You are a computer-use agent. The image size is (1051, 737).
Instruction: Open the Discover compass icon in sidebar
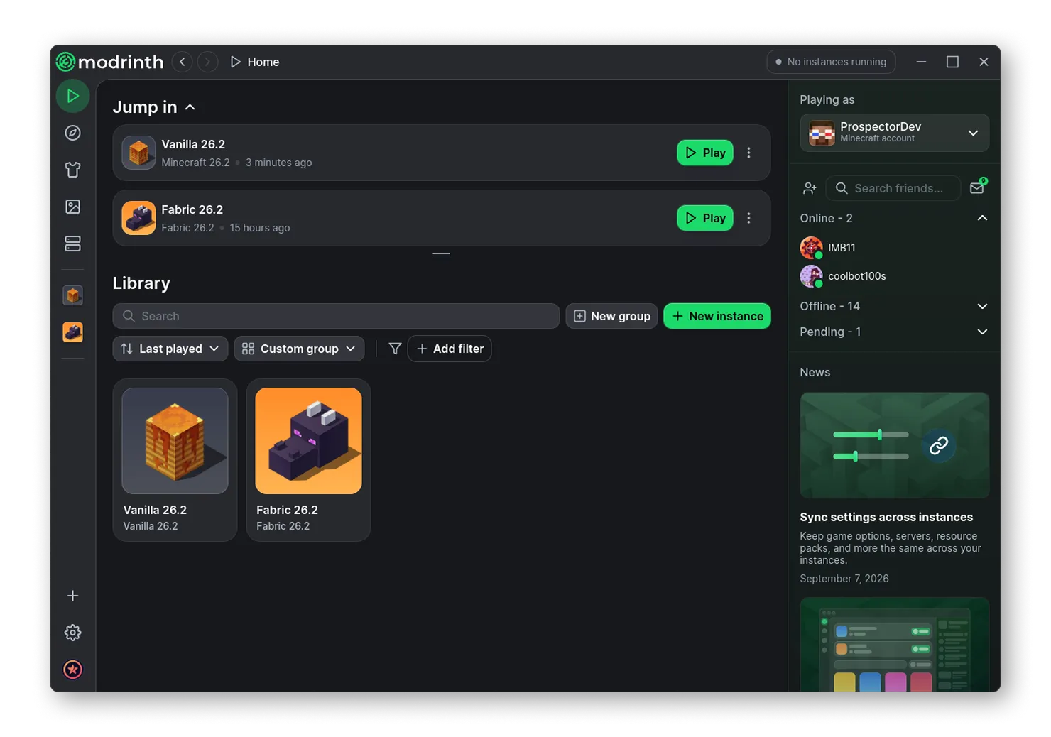tap(72, 133)
